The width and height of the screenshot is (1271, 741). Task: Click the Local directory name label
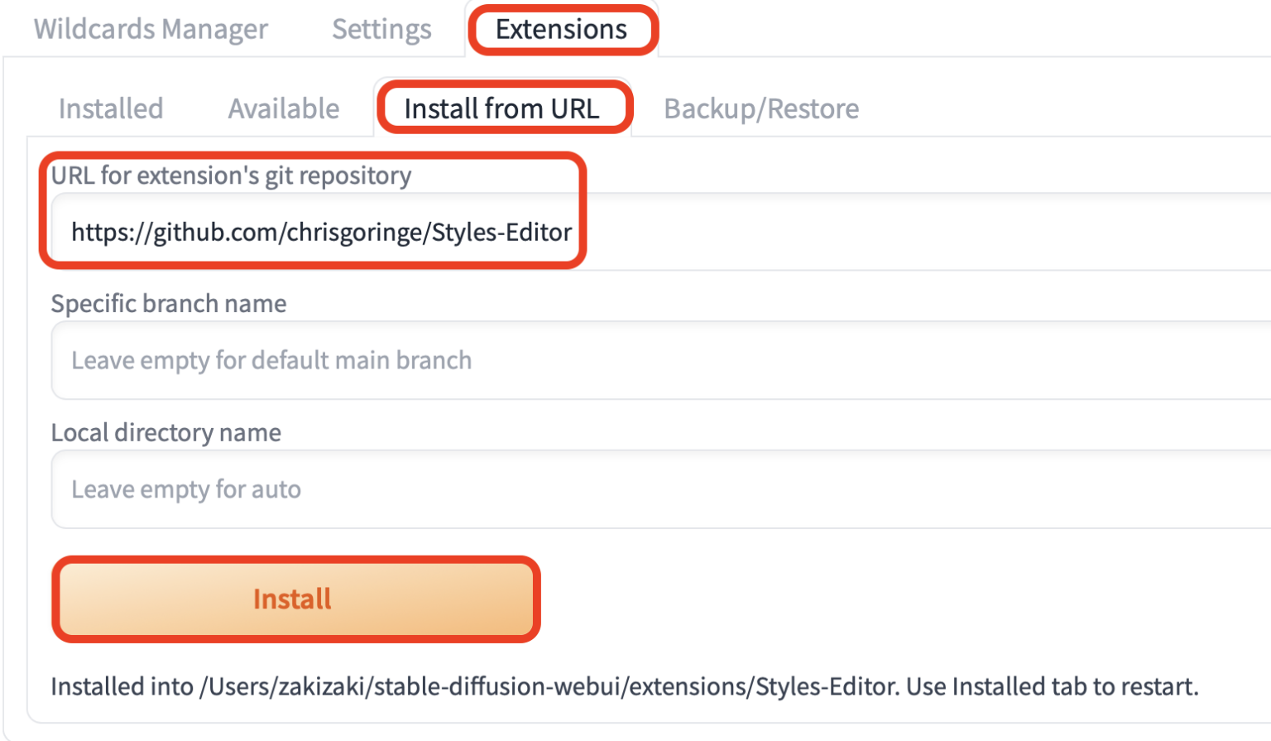(x=165, y=431)
